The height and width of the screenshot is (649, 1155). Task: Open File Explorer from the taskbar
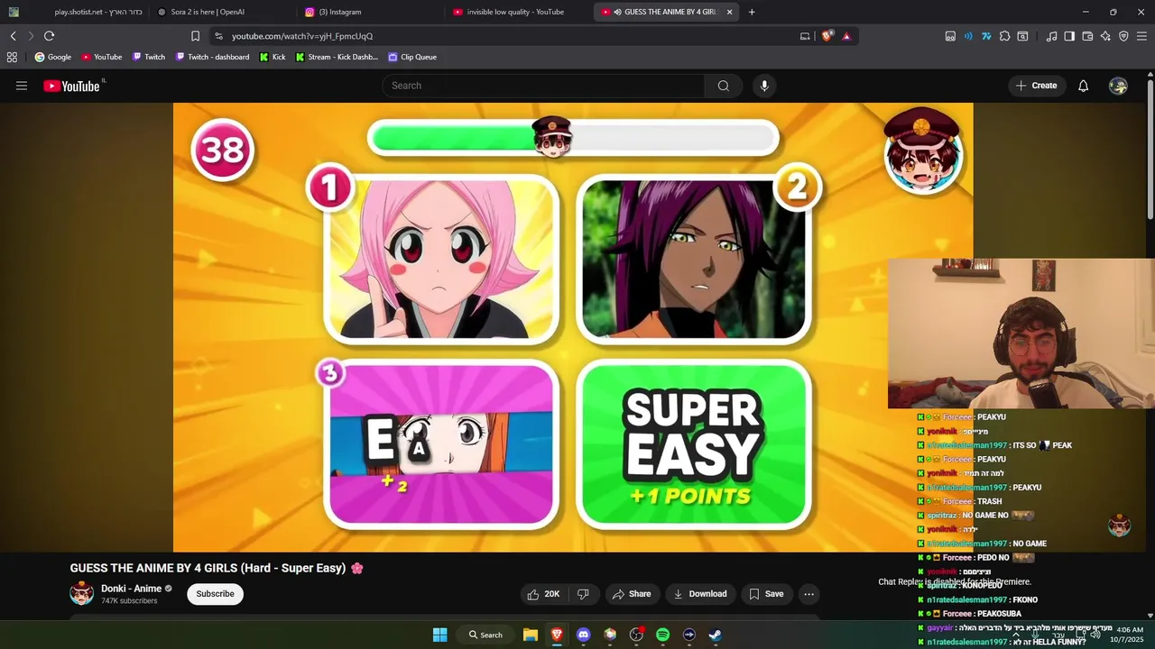coord(531,635)
